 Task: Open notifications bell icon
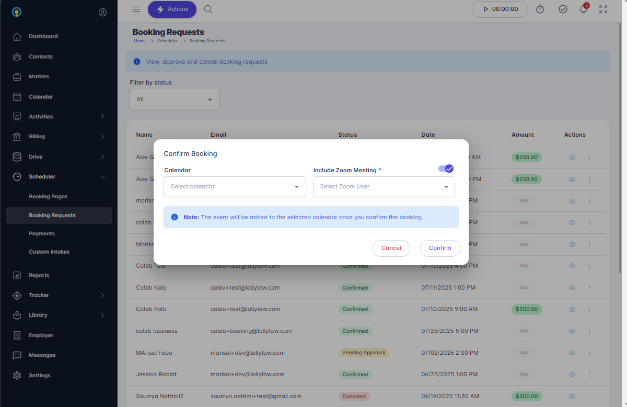[584, 9]
